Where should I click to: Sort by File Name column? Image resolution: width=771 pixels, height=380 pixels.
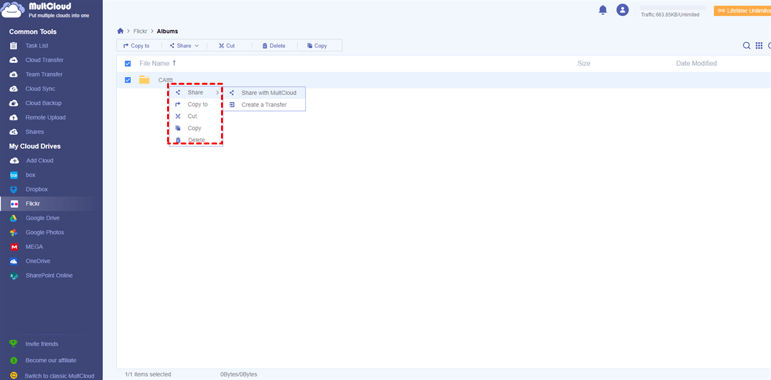click(x=157, y=64)
